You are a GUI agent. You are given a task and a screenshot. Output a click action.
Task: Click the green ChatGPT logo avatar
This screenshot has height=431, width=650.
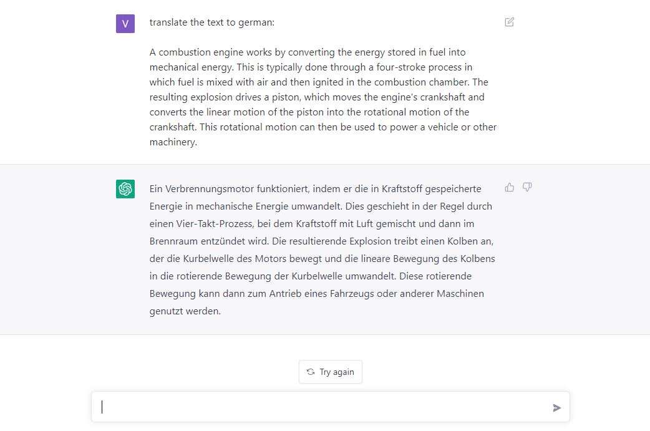click(x=125, y=189)
